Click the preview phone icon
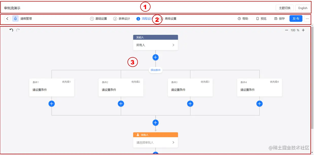 click(257, 19)
